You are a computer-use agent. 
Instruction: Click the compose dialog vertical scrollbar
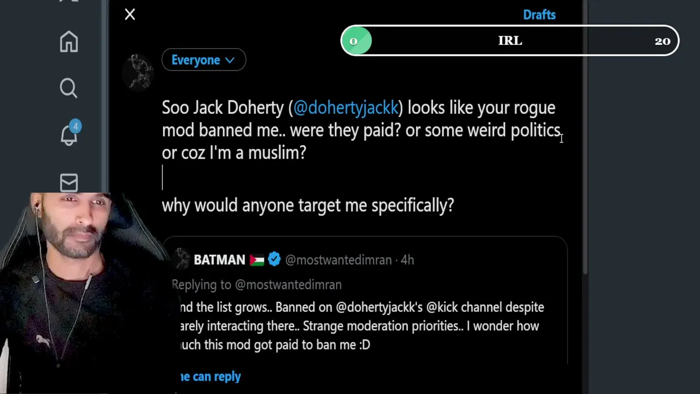[x=585, y=137]
